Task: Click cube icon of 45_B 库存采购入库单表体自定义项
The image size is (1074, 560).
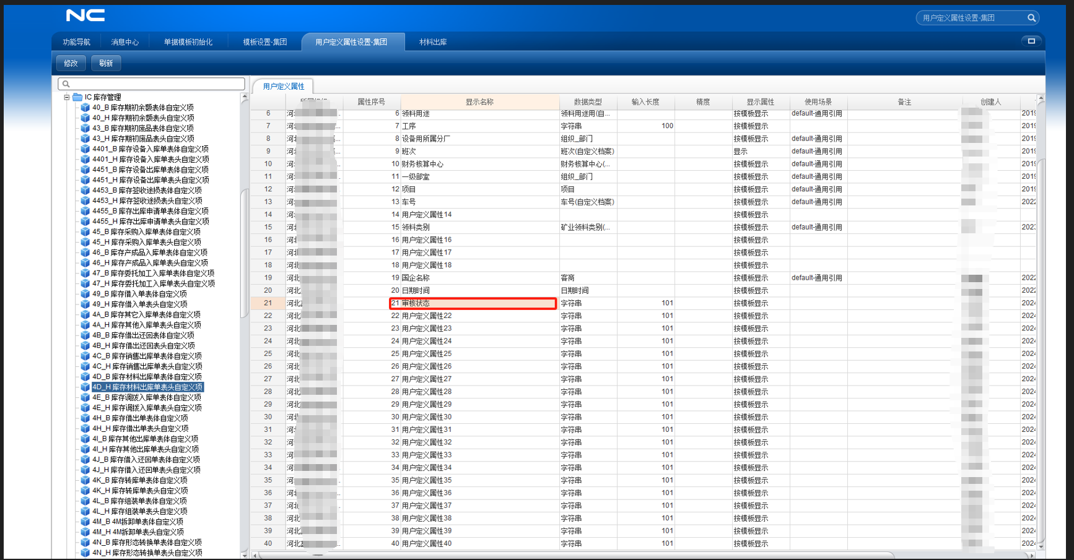Action: [85, 232]
